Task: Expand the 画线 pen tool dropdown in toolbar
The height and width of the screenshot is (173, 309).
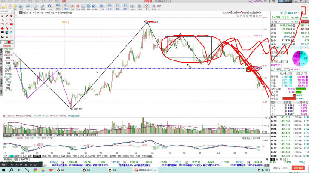Action: pos(46,6)
